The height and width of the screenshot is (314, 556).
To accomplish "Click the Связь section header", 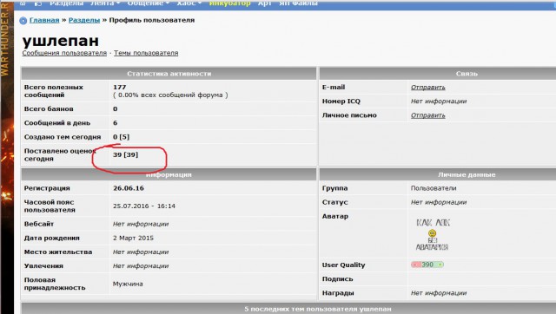I will [x=467, y=74].
